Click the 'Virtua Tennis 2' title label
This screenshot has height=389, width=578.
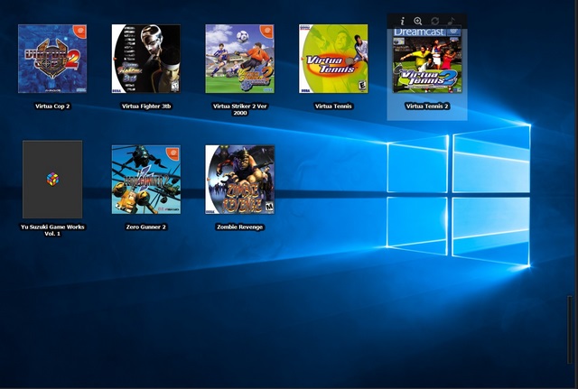coord(427,107)
